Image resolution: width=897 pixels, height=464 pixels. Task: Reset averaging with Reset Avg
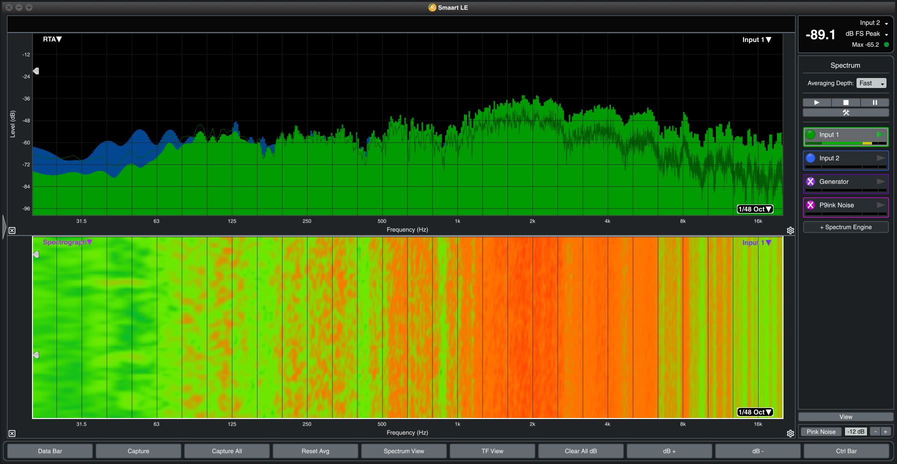point(315,451)
